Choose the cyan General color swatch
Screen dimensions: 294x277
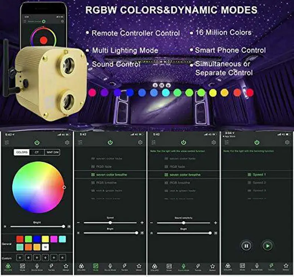tap(62, 239)
